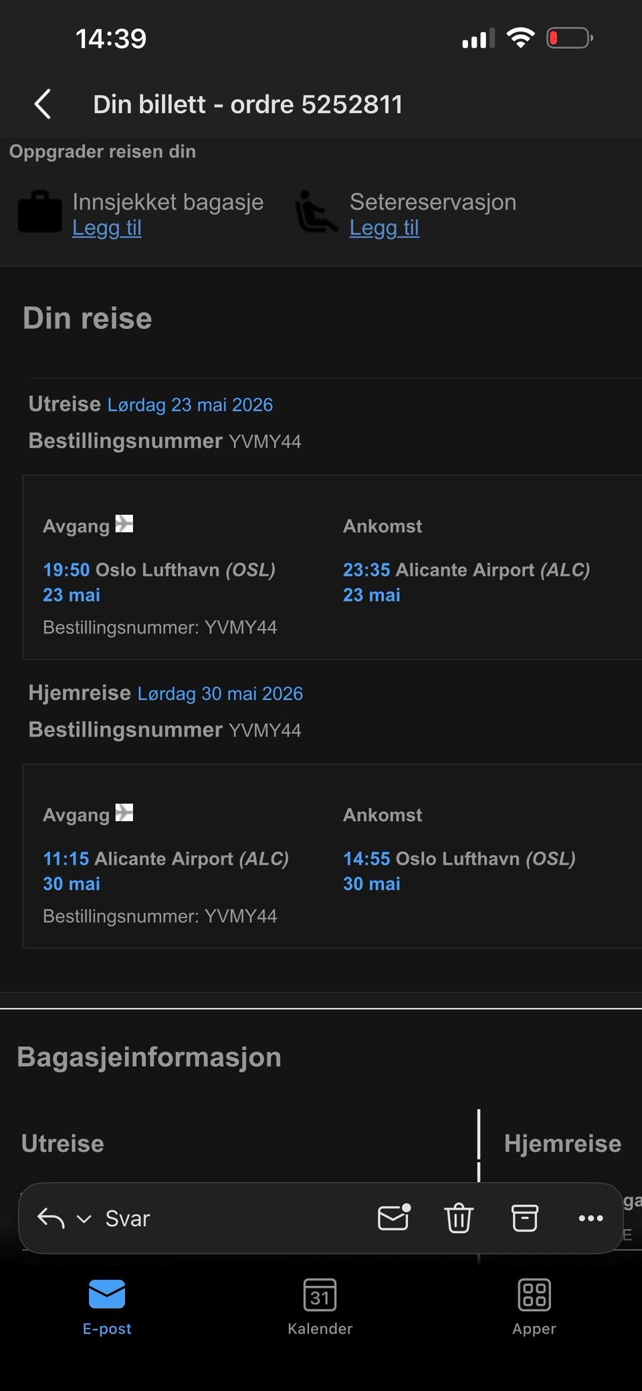The height and width of the screenshot is (1391, 642).
Task: Delete the email with the trash icon
Action: (x=459, y=1218)
